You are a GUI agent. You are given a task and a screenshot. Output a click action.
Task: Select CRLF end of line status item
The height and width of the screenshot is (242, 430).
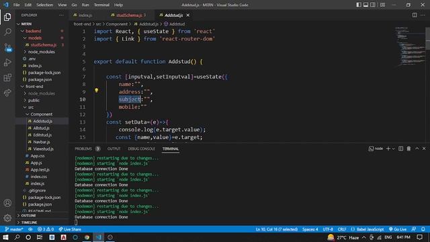(342, 229)
